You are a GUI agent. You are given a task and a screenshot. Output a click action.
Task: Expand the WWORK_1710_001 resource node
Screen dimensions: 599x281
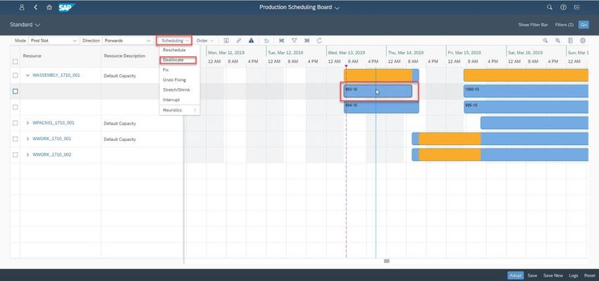pyautogui.click(x=27, y=139)
